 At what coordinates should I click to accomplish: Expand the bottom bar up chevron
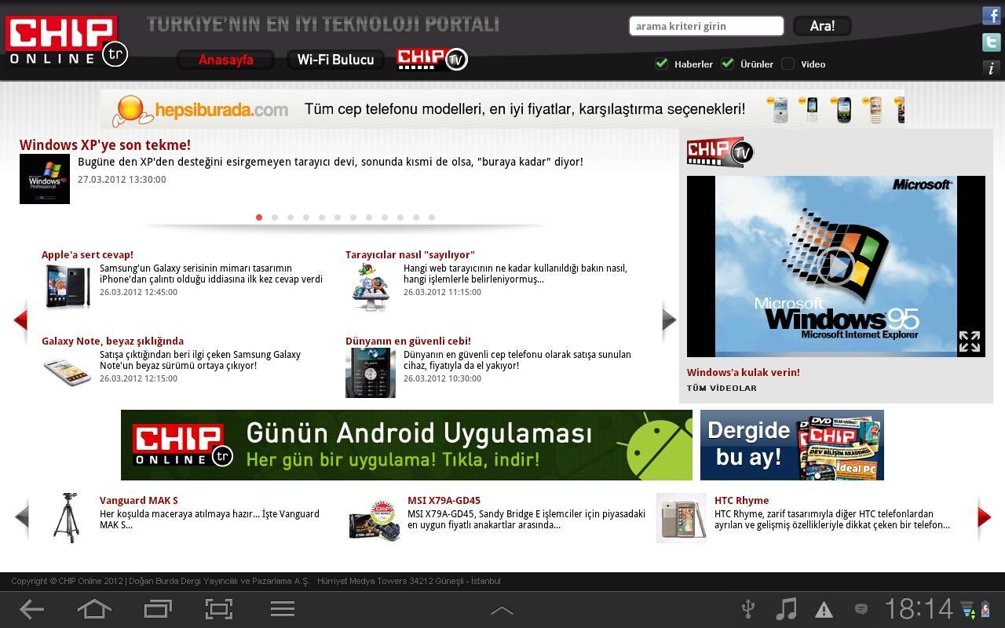click(x=502, y=610)
